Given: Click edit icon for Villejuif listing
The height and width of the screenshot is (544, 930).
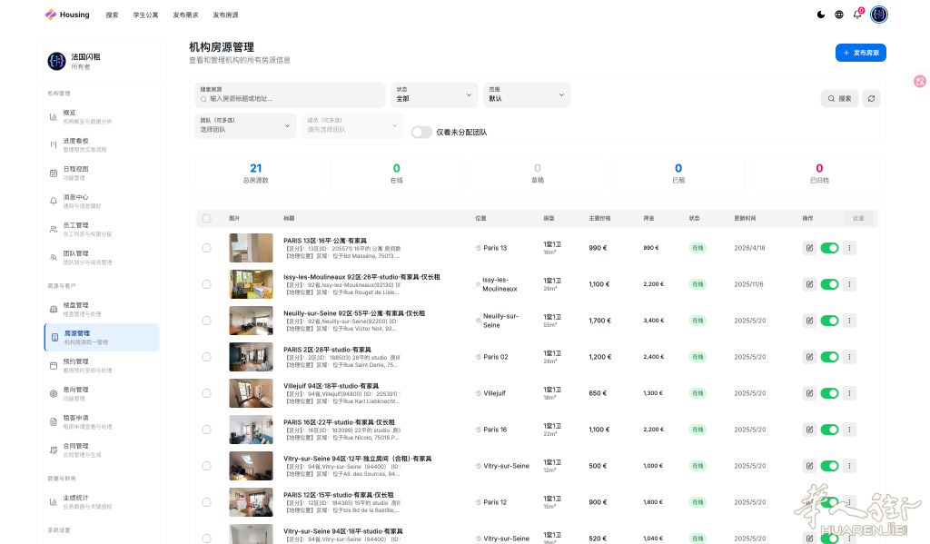Looking at the screenshot, I should tap(809, 392).
